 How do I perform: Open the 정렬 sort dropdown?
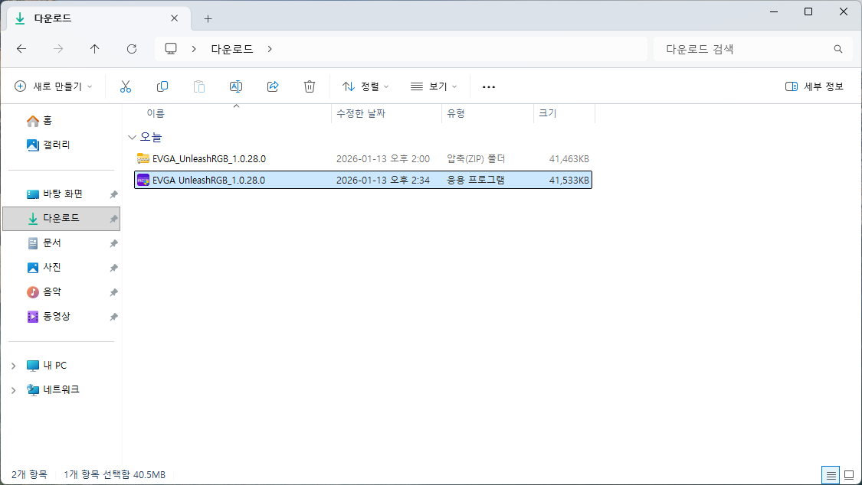tap(365, 86)
